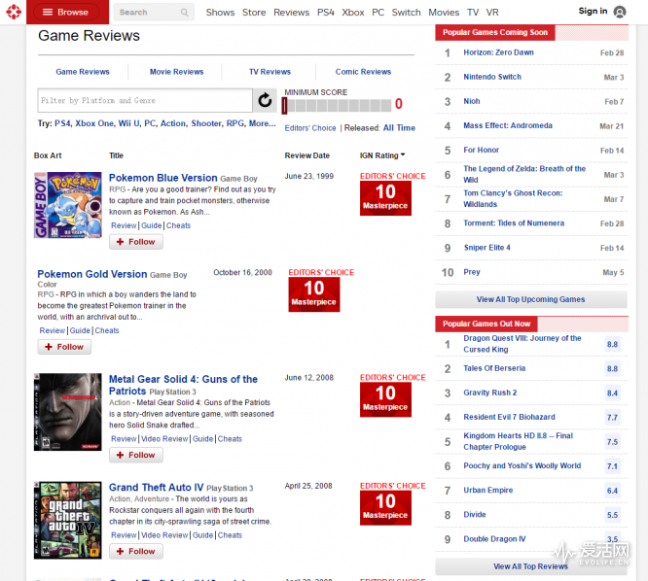The height and width of the screenshot is (581, 648).
Task: Click the user profile avatar icon
Action: (620, 12)
